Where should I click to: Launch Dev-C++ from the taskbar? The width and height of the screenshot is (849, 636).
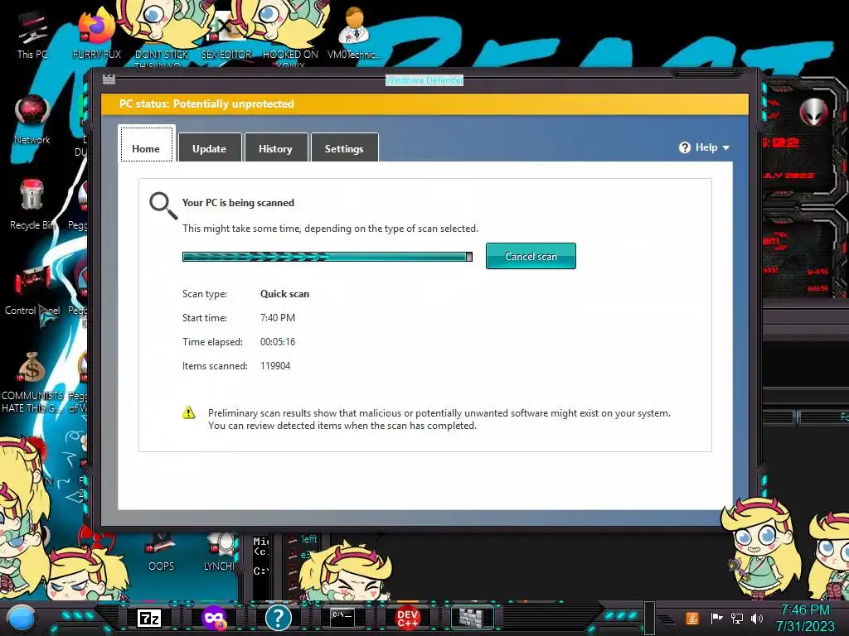tap(408, 618)
